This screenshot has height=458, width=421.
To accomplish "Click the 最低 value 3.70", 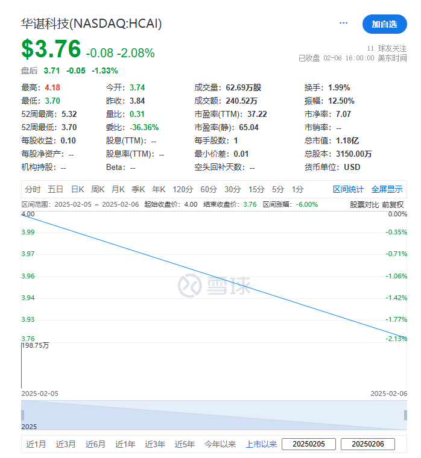I will click(x=52, y=101).
